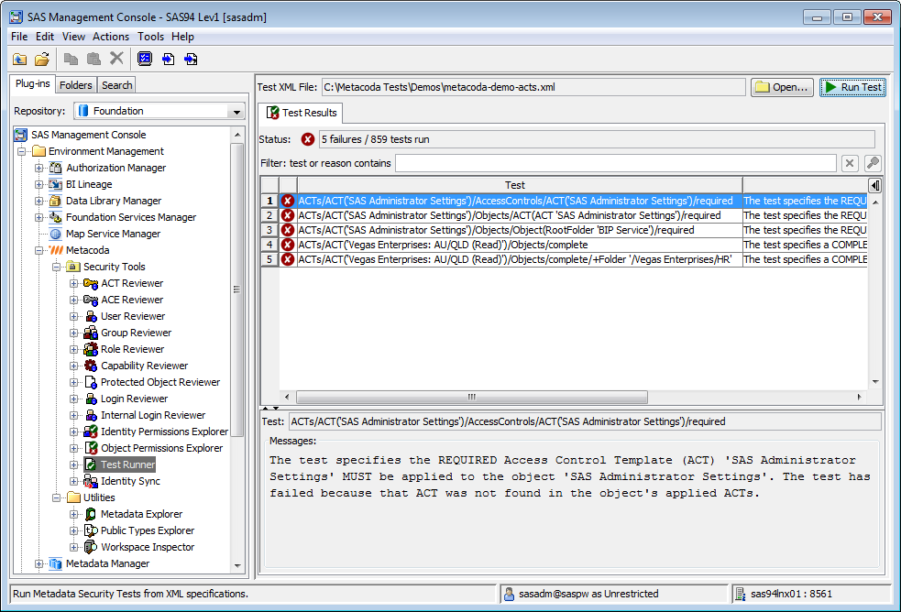Click the Test XML File path field

[533, 87]
